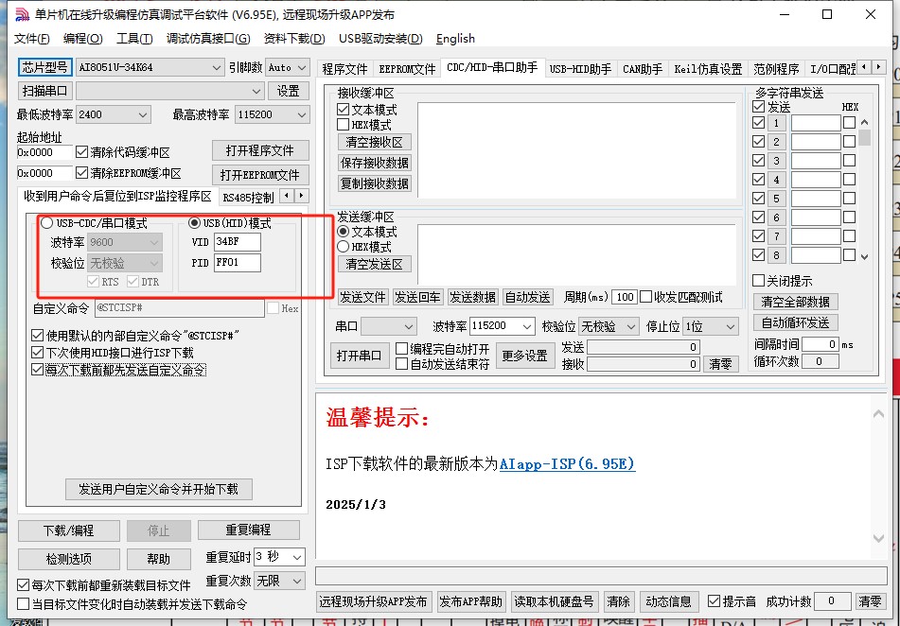The height and width of the screenshot is (626, 900).
Task: Click multi-string send button number 1
Action: click(776, 123)
